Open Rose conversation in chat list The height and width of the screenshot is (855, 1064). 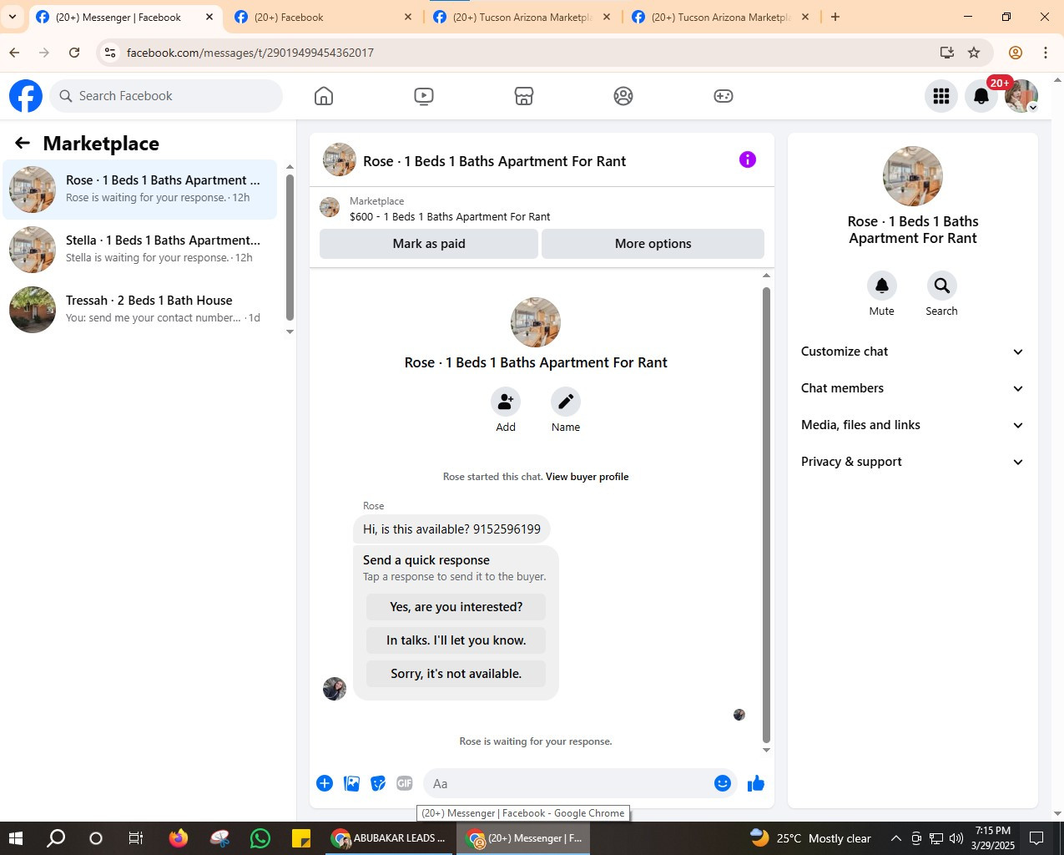(140, 190)
